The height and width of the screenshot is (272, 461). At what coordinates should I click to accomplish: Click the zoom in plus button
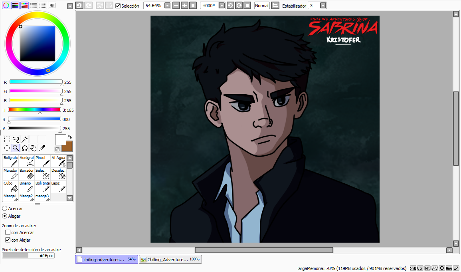pos(185,6)
